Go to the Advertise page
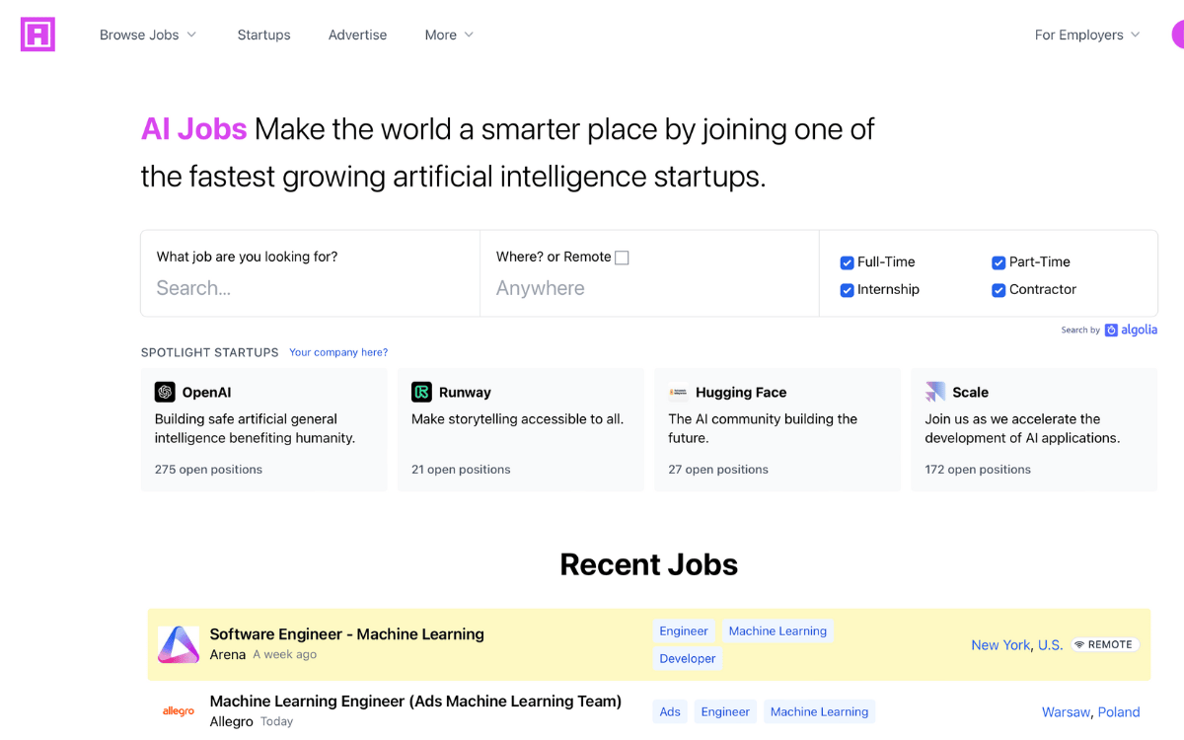This screenshot has height=740, width=1184. click(x=357, y=35)
